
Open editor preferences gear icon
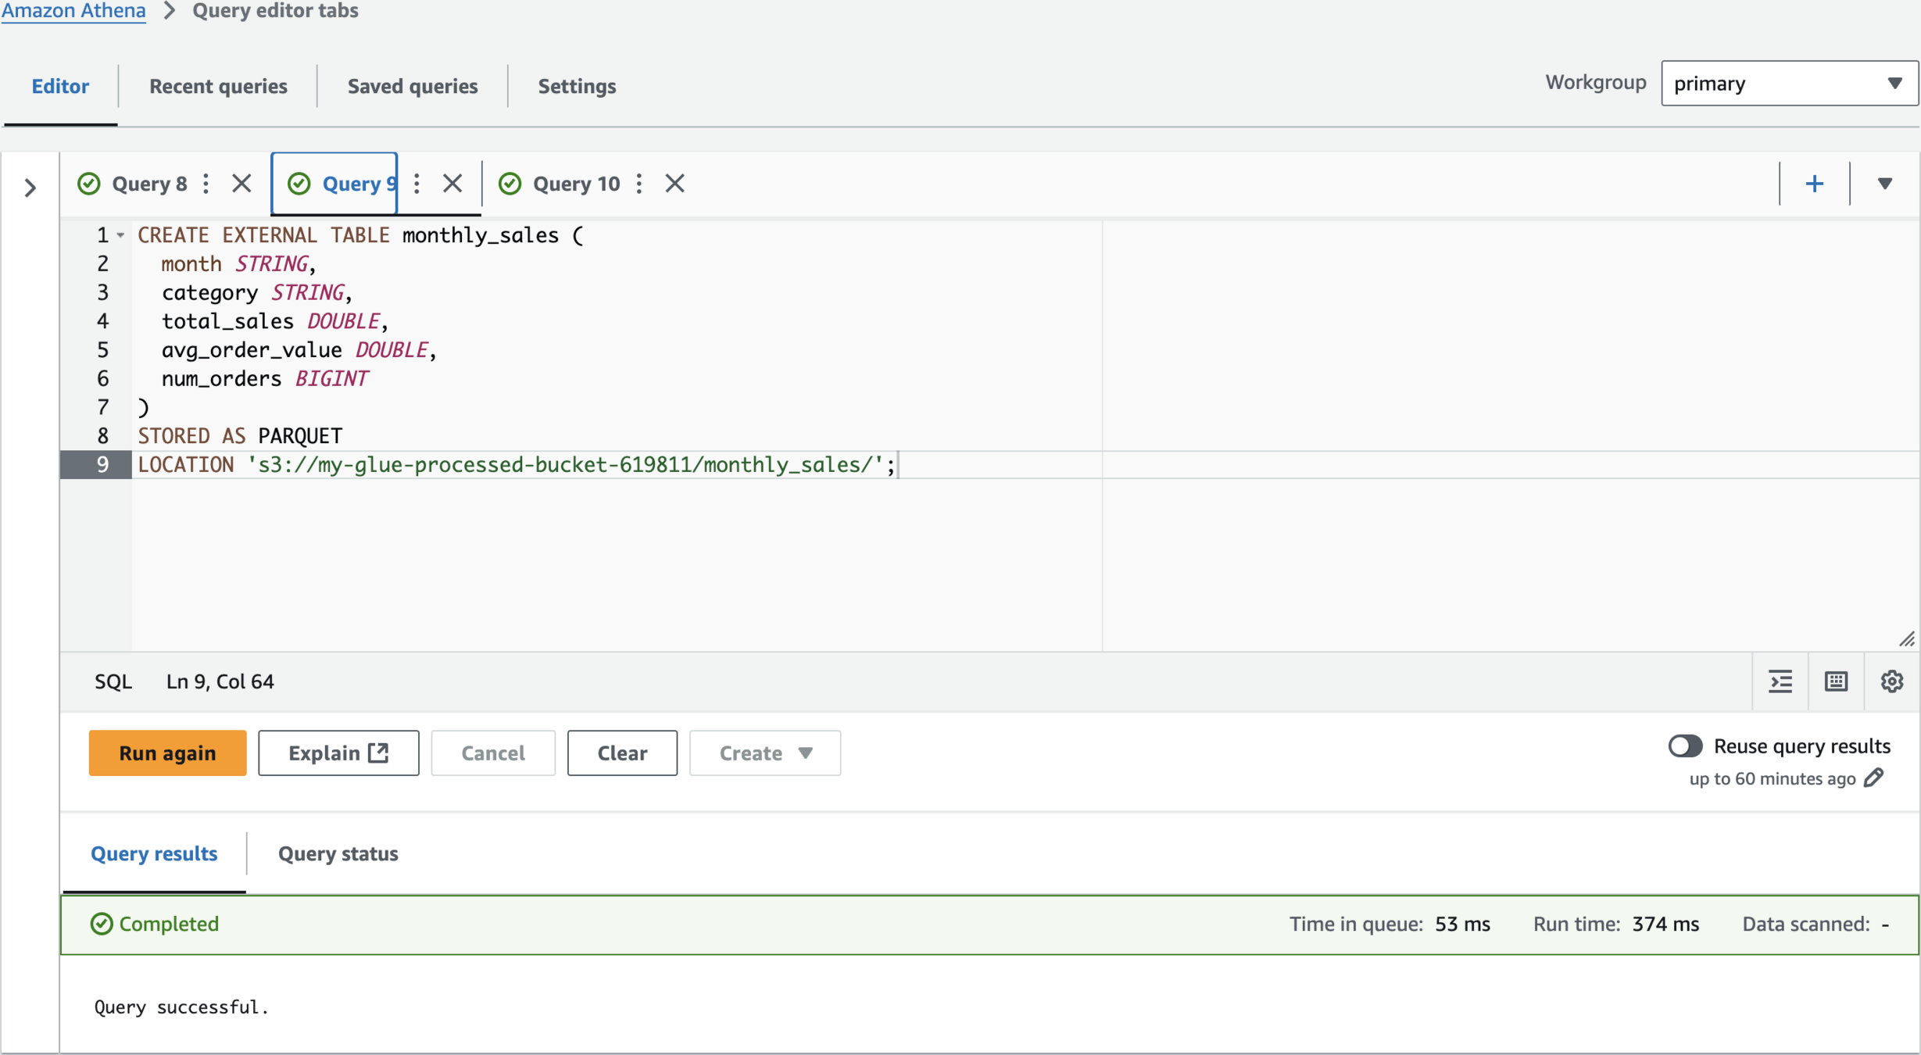pyautogui.click(x=1891, y=681)
